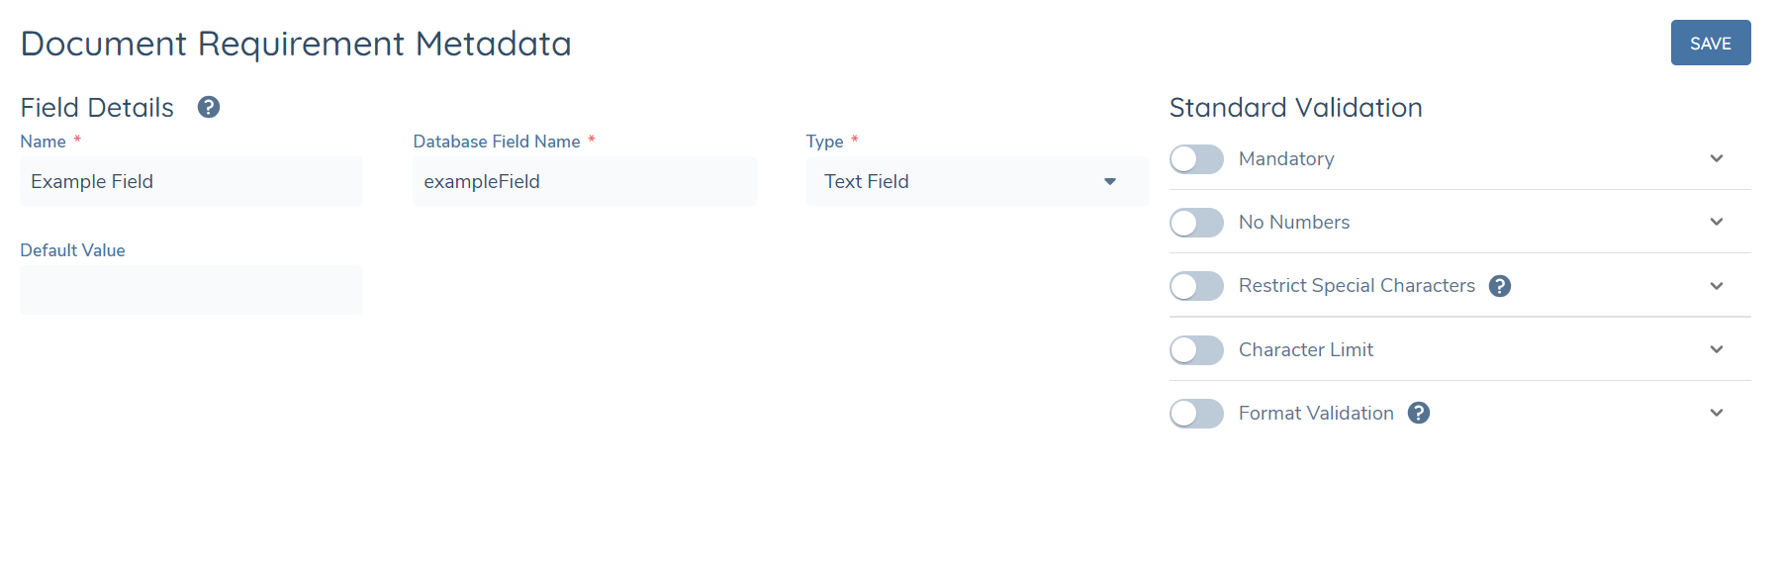Screen dimensions: 1778x572
Task: Click the Database Field Name input
Action: coord(584,181)
